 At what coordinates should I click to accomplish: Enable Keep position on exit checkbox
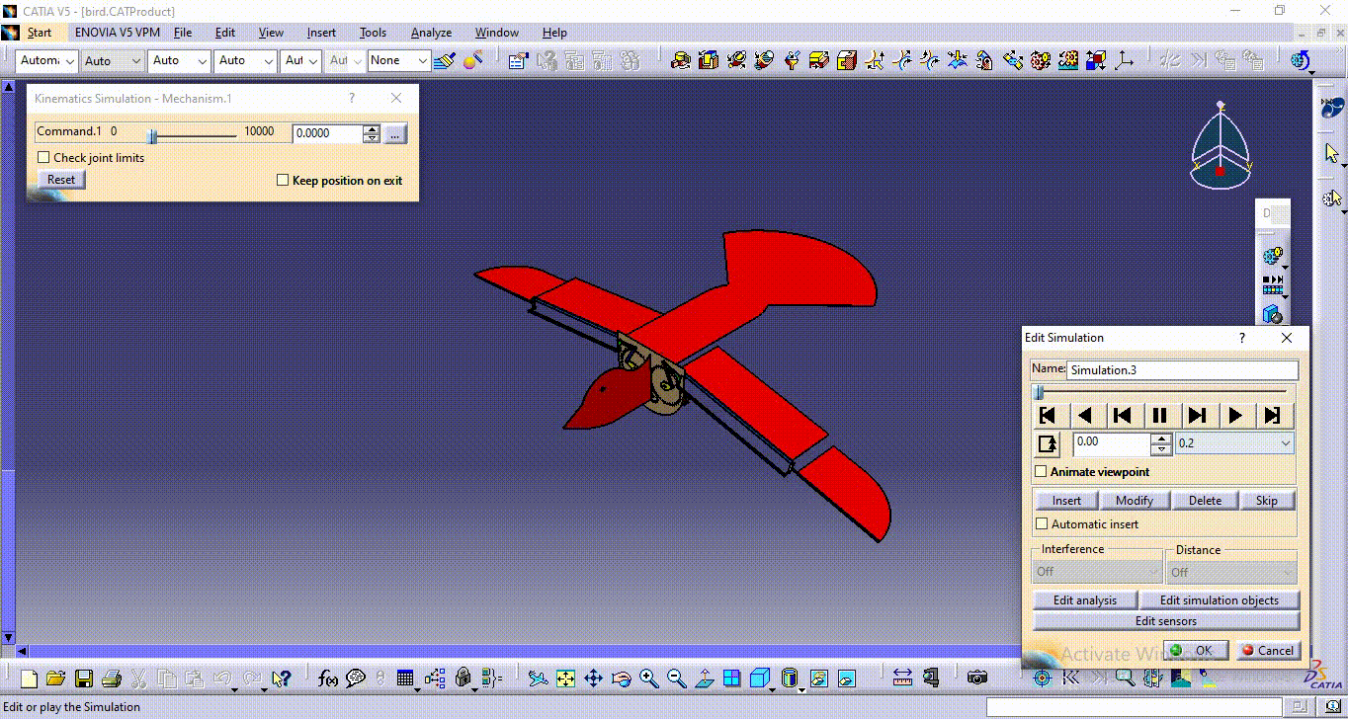283,180
